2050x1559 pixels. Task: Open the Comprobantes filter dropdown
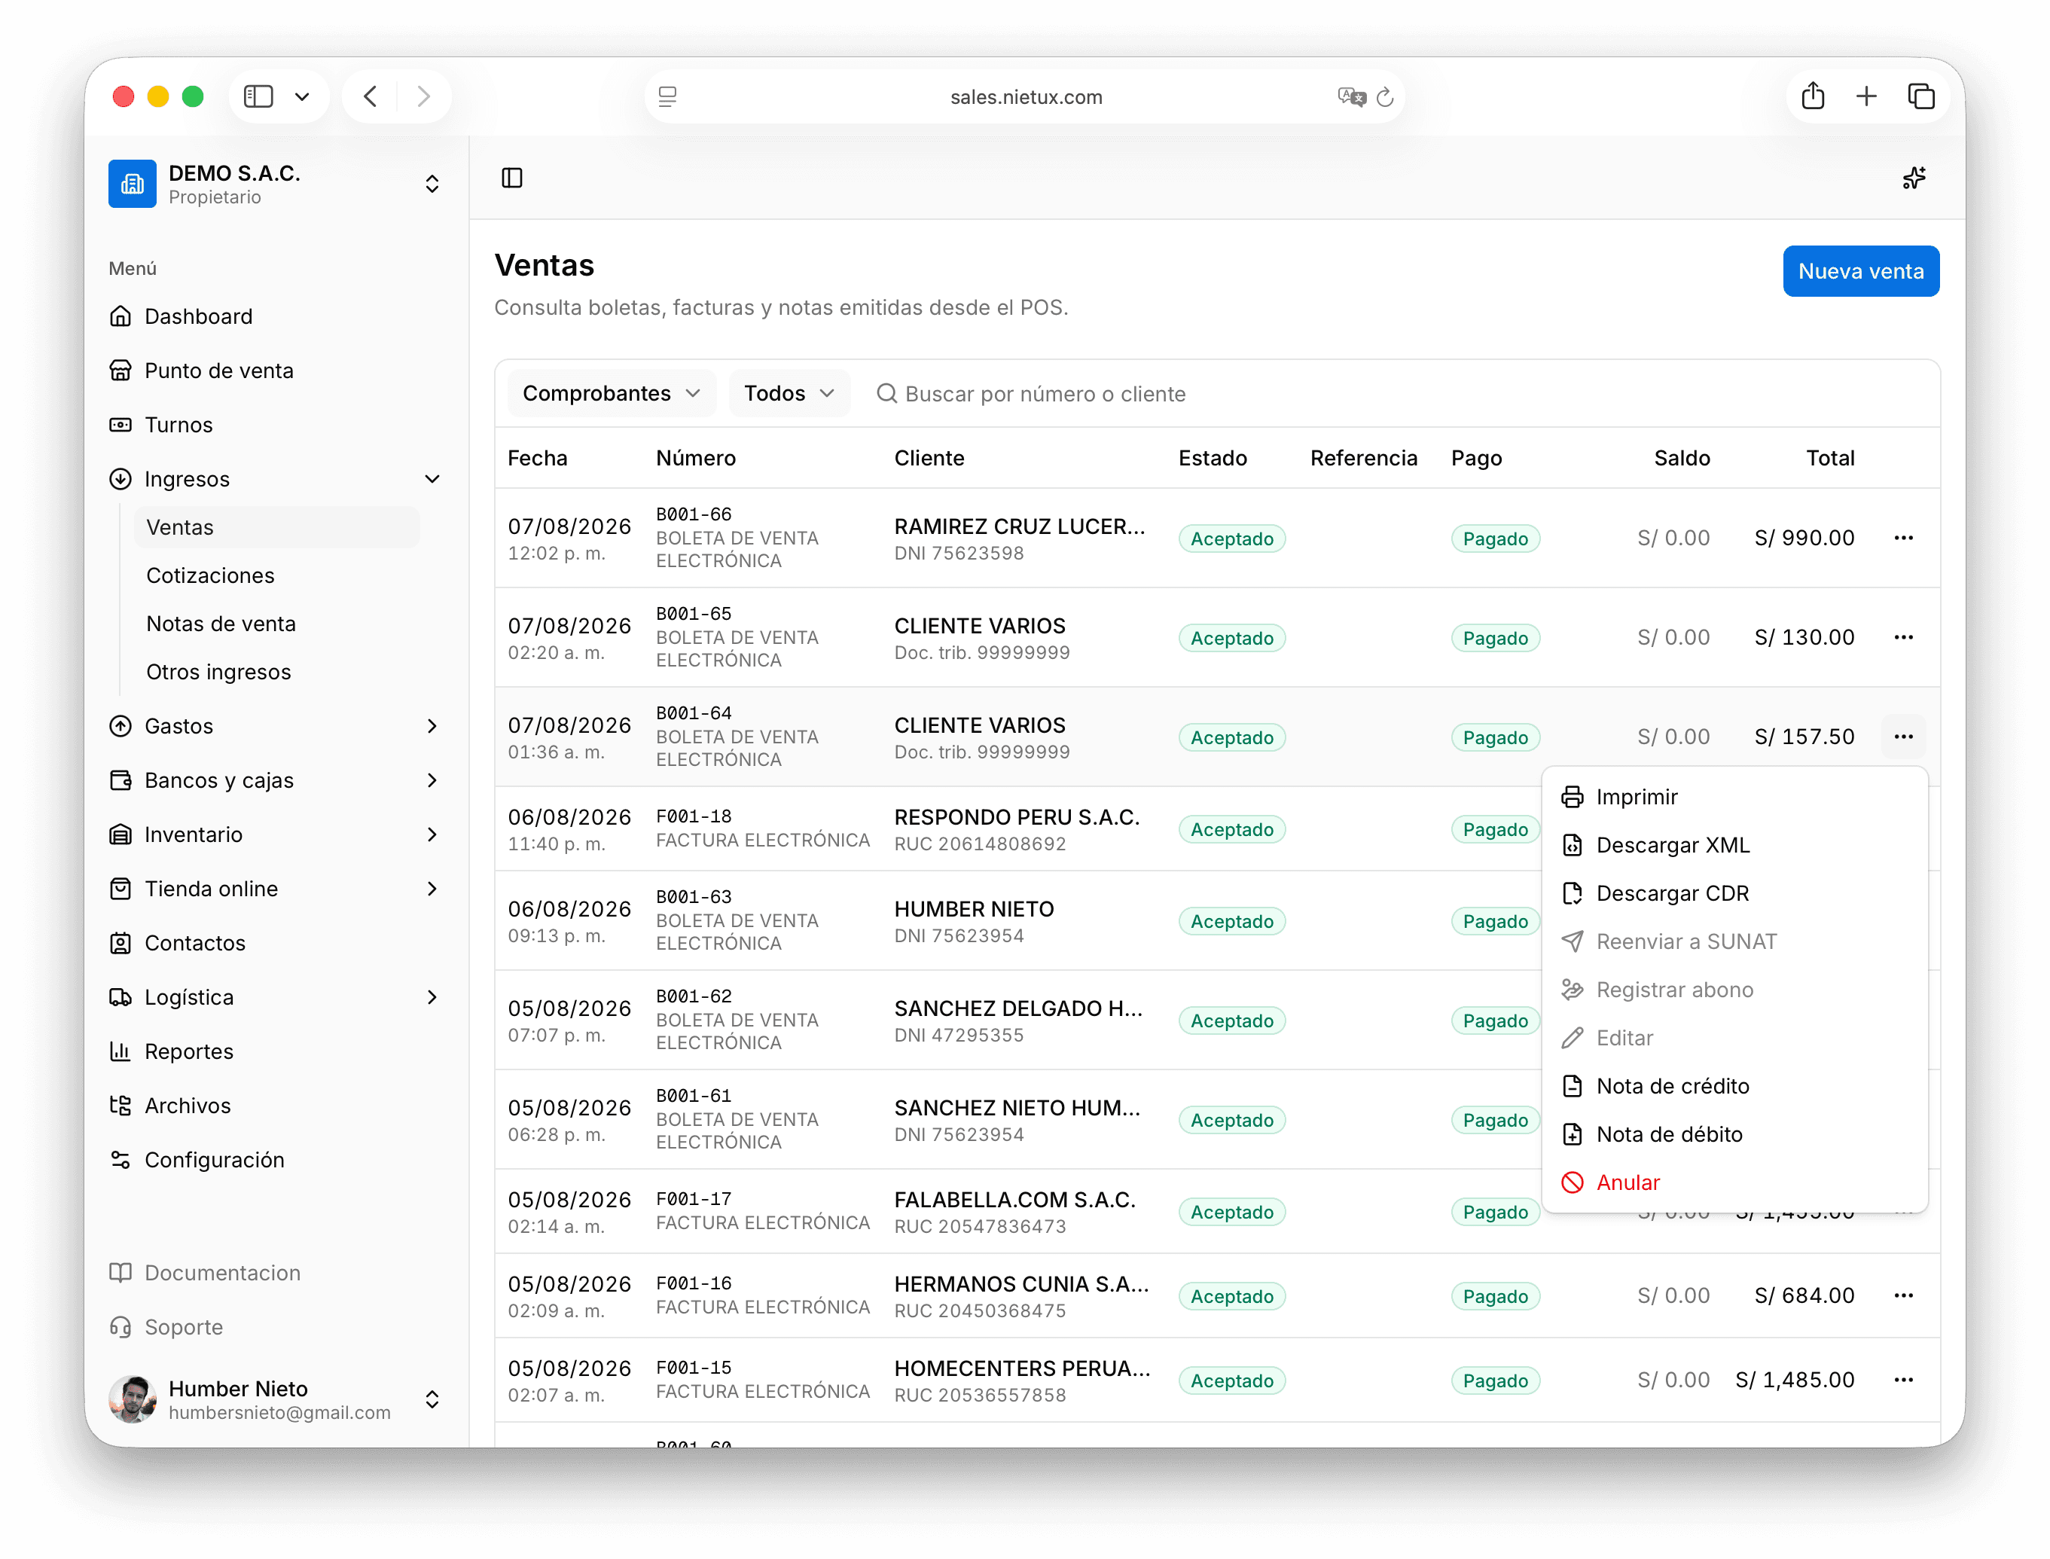pos(612,393)
